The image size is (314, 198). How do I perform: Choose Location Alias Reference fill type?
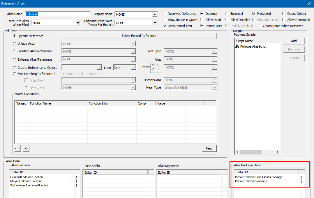(15, 51)
